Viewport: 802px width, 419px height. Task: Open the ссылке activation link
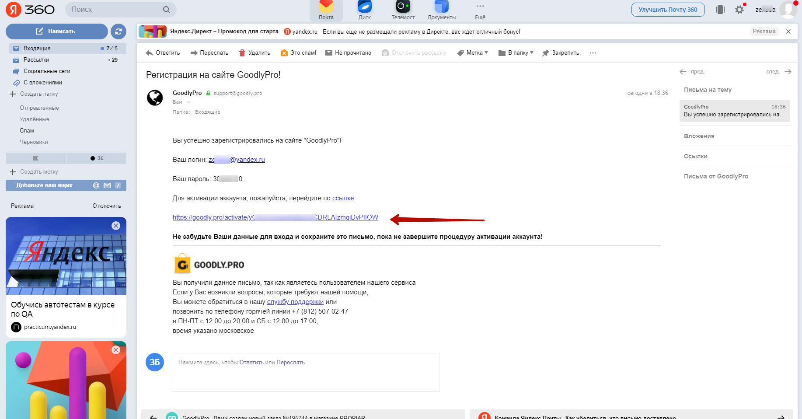[343, 198]
